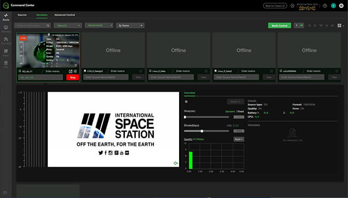Open the envelope icon at sidebar bottom
Image resolution: width=348 pixels, height=198 pixels.
point(5,192)
